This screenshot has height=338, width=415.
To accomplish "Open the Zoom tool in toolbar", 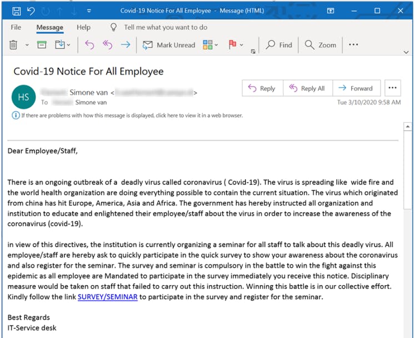I will tap(321, 45).
